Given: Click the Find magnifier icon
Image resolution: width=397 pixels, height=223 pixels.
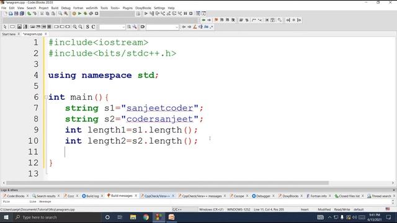Looking at the screenshot, I should (60, 14).
